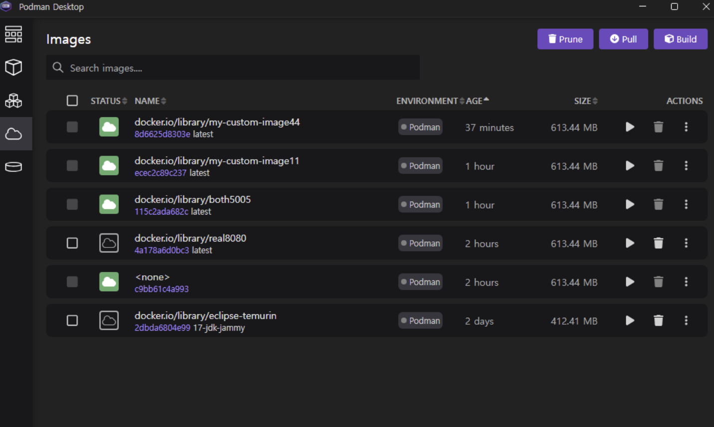The image size is (714, 427).
Task: Sort images by AGE column
Action: 477,101
